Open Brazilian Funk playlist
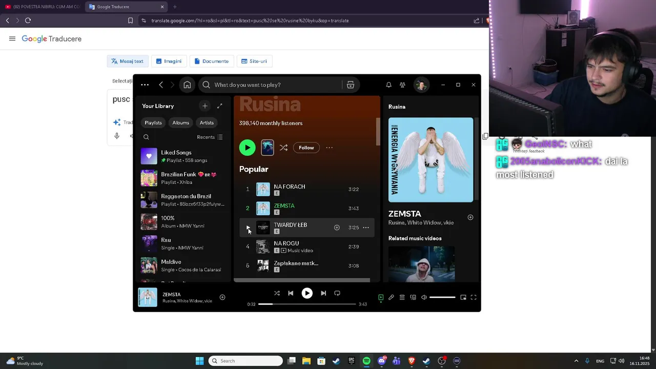Image resolution: width=656 pixels, height=369 pixels. tap(184, 178)
